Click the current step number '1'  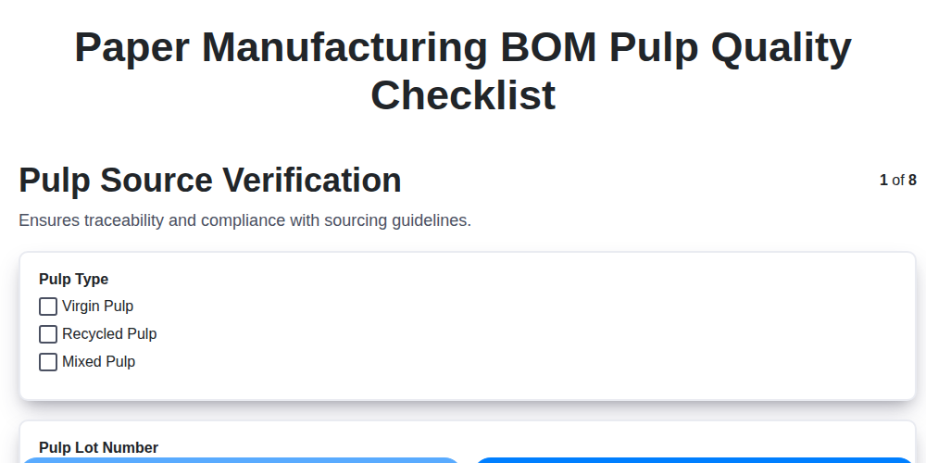point(883,181)
